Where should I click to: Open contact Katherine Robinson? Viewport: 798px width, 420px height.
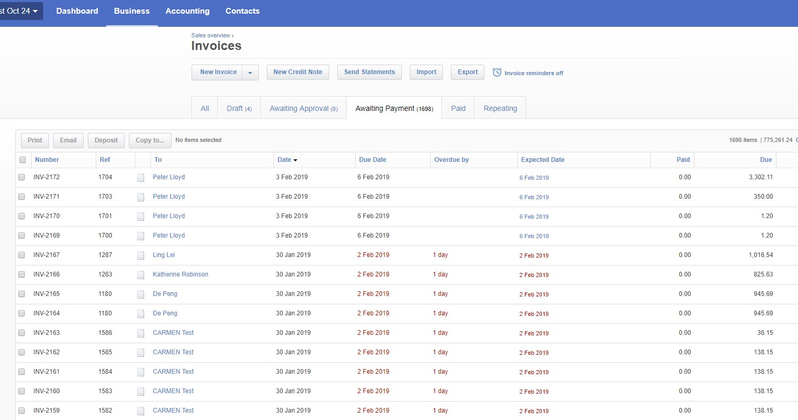click(180, 274)
